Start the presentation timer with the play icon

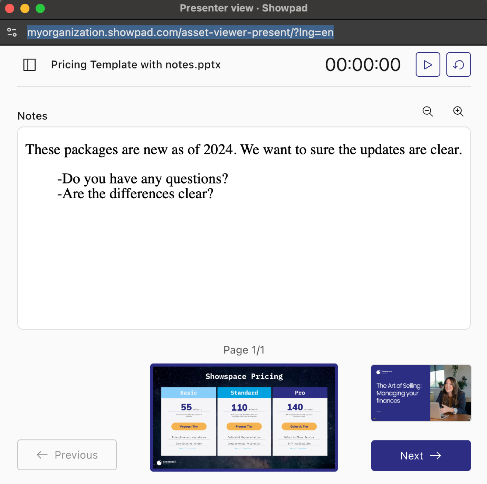pos(428,64)
